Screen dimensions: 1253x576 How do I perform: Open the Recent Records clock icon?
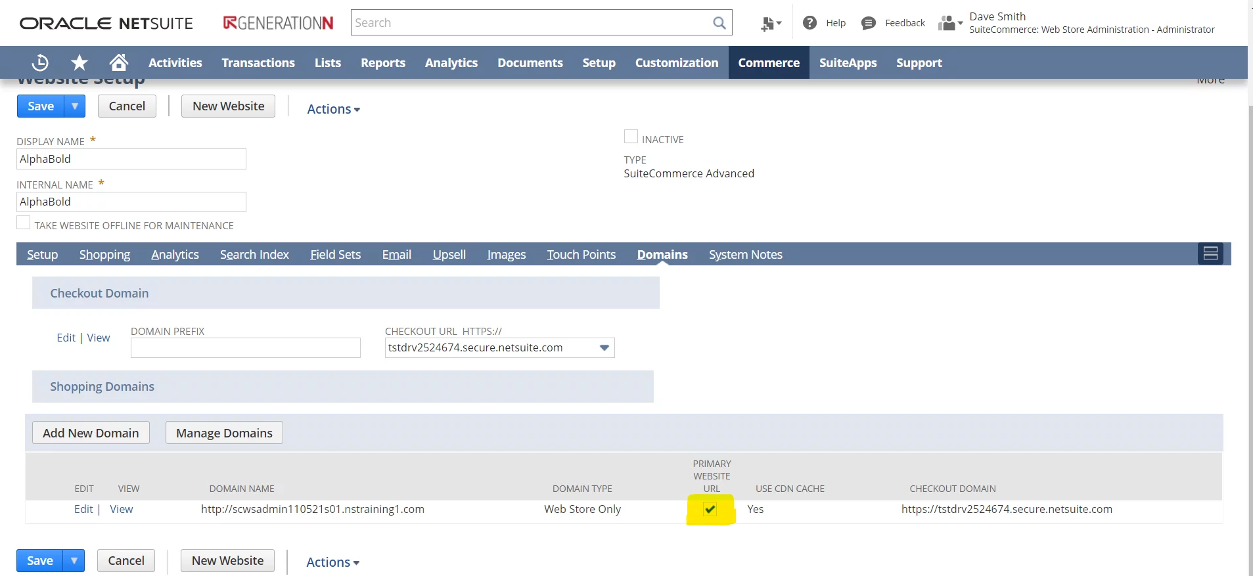[x=40, y=62]
